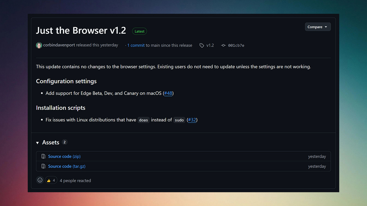
Task: Open the '1 commit' link
Action: [x=136, y=45]
